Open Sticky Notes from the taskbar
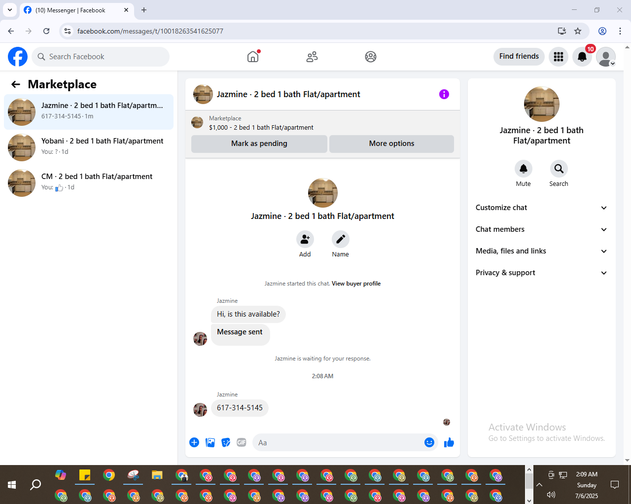This screenshot has height=504, width=631. pos(85,475)
